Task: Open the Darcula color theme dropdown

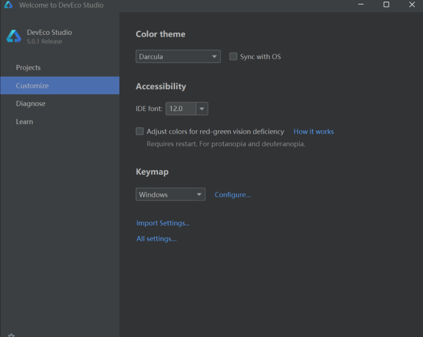Action: pyautogui.click(x=178, y=56)
